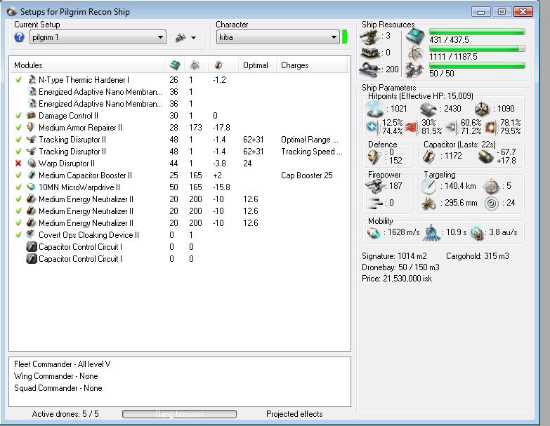Viewport: 550px width, 426px height.
Task: Click the powergrid usage bar 1111 / 1187.5
Action: [477, 48]
